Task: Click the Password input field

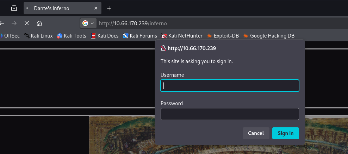Action: point(230,114)
